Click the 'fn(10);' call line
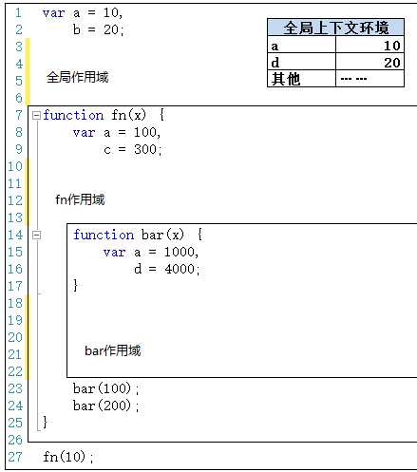Viewport: 417px width, 472px height. pos(68,457)
